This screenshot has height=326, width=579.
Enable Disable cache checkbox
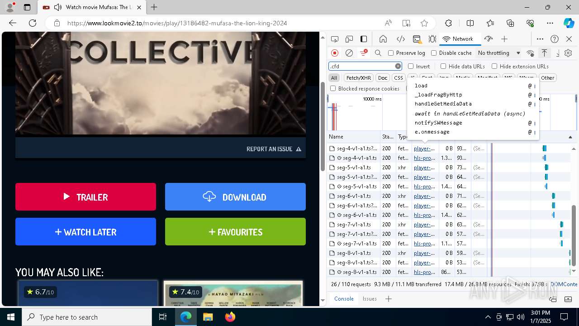pyautogui.click(x=434, y=53)
